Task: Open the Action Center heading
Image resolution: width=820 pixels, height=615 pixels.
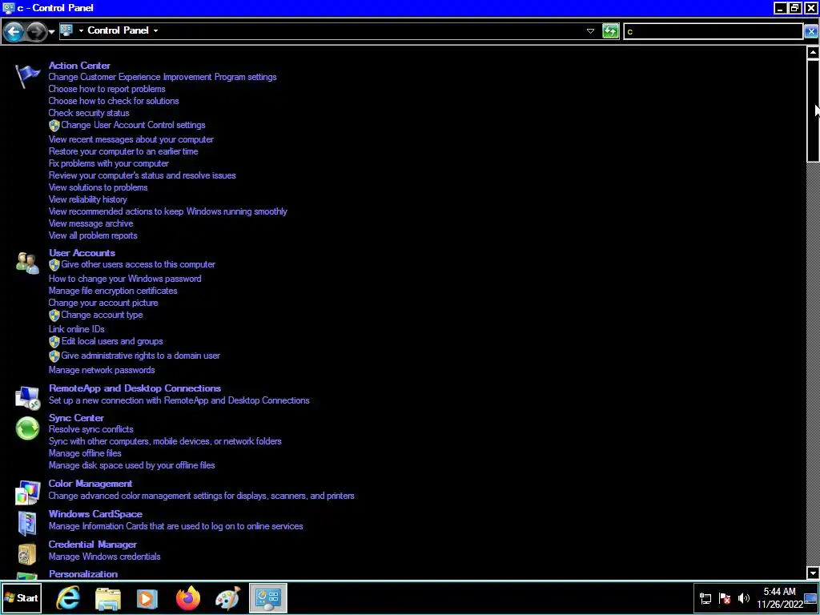Action: pos(79,66)
